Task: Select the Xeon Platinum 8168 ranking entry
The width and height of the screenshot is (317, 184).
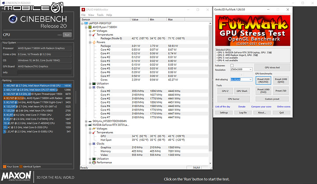Action: pyautogui.click(x=37, y=85)
